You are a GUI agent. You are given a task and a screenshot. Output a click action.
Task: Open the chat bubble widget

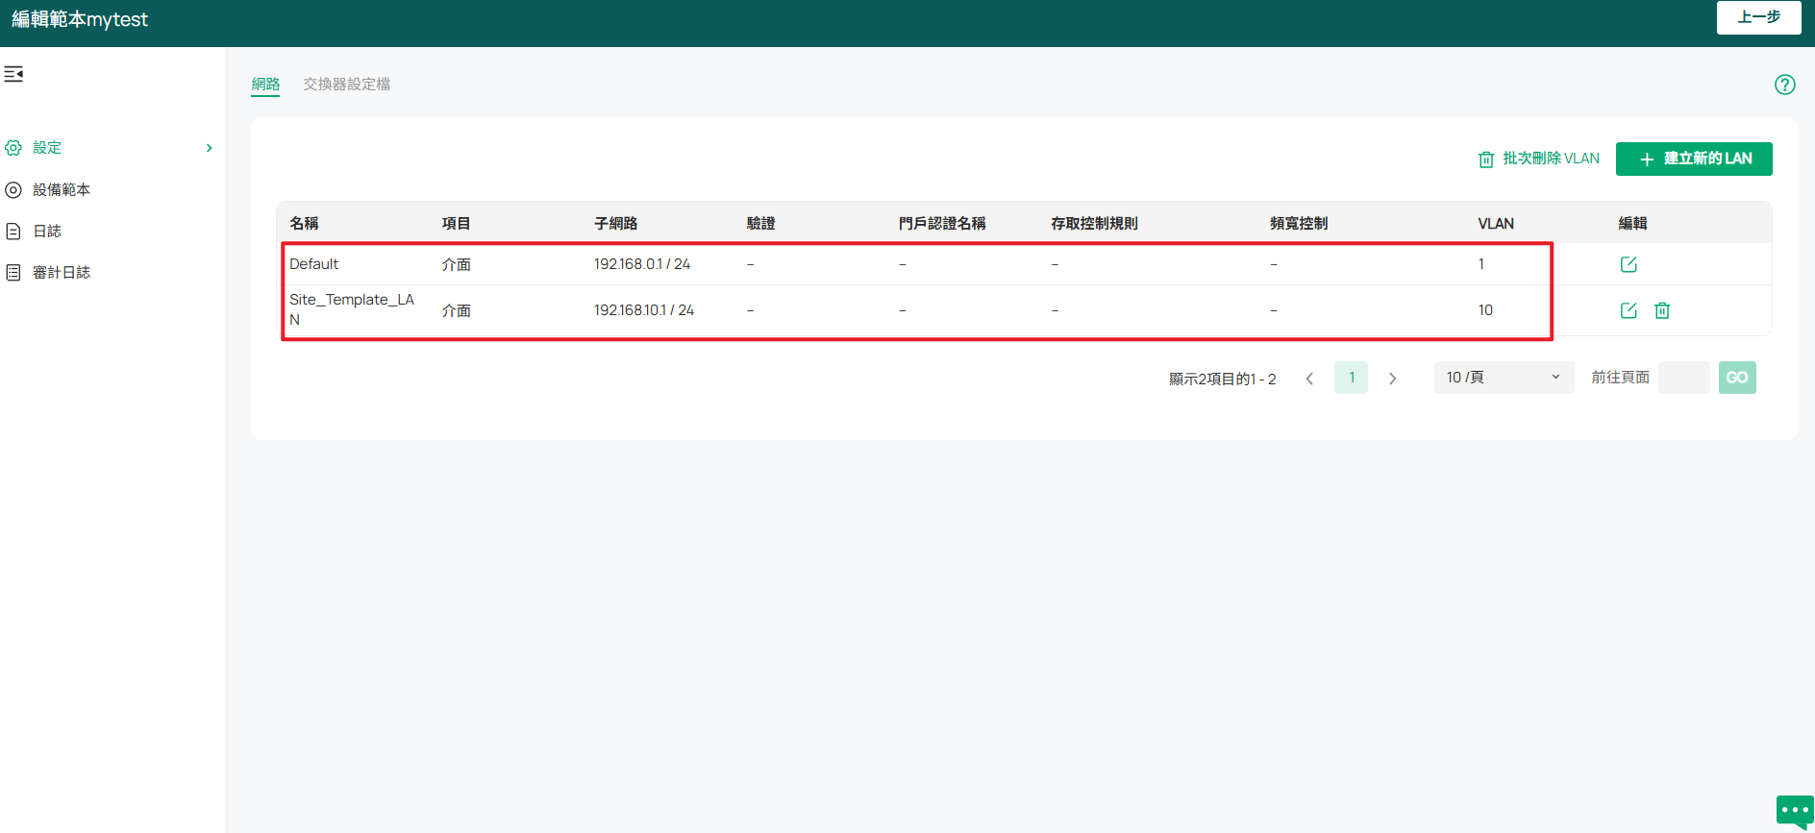[1794, 812]
